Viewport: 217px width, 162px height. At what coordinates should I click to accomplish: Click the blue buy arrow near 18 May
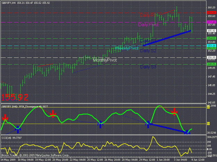(x=18, y=130)
